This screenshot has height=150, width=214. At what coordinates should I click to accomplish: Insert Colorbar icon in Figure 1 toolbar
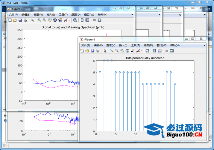coord(82,20)
